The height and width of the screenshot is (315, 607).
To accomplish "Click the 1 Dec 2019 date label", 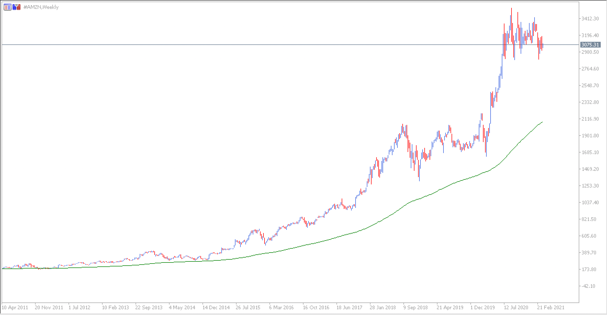I will (483, 307).
